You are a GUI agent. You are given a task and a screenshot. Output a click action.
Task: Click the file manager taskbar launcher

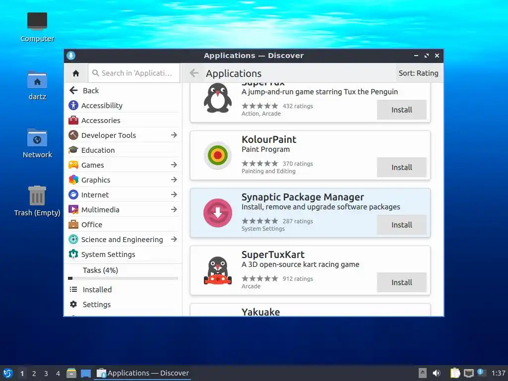point(71,373)
